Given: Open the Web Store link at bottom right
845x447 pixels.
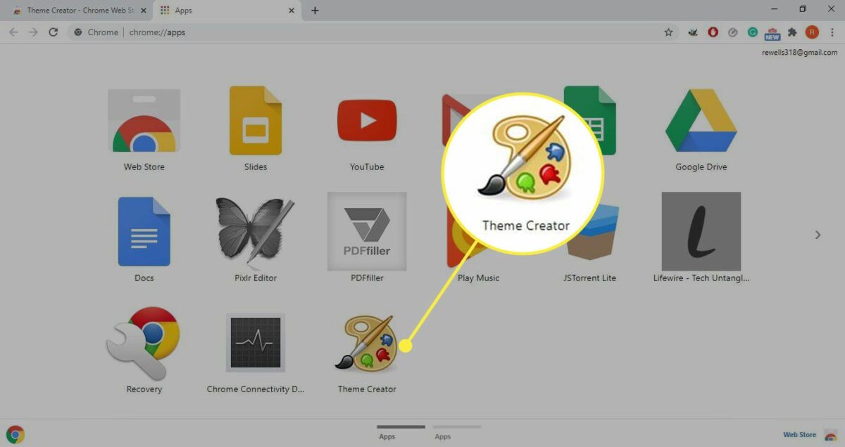Looking at the screenshot, I should click(x=799, y=434).
